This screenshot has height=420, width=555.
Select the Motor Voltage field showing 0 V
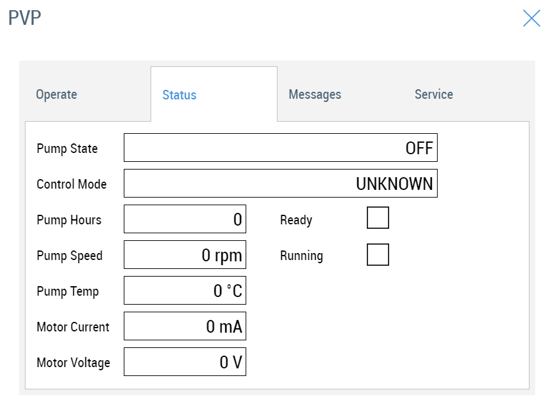pyautogui.click(x=184, y=362)
